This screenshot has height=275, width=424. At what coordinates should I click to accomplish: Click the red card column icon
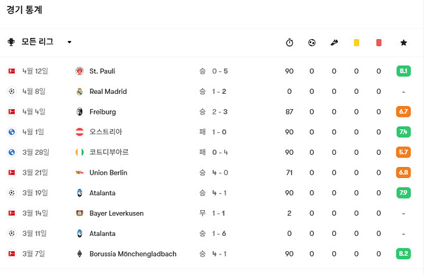click(378, 43)
